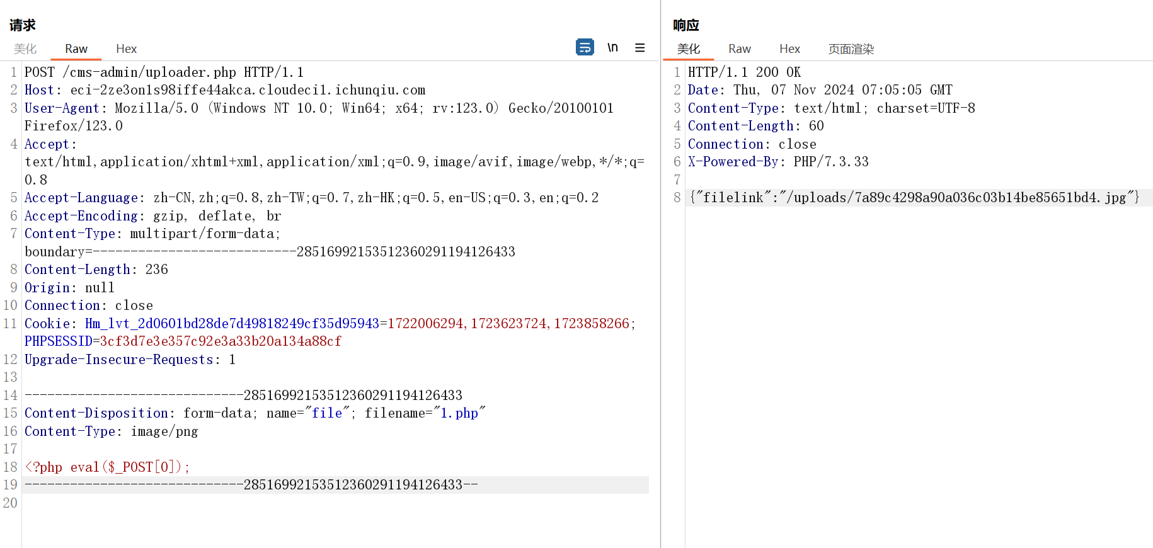
Task: Switch request view to Hex tab
Action: (126, 49)
